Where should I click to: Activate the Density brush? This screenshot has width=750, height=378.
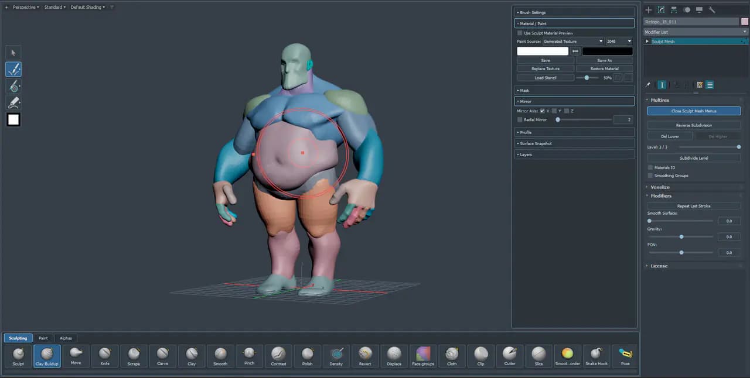point(336,356)
